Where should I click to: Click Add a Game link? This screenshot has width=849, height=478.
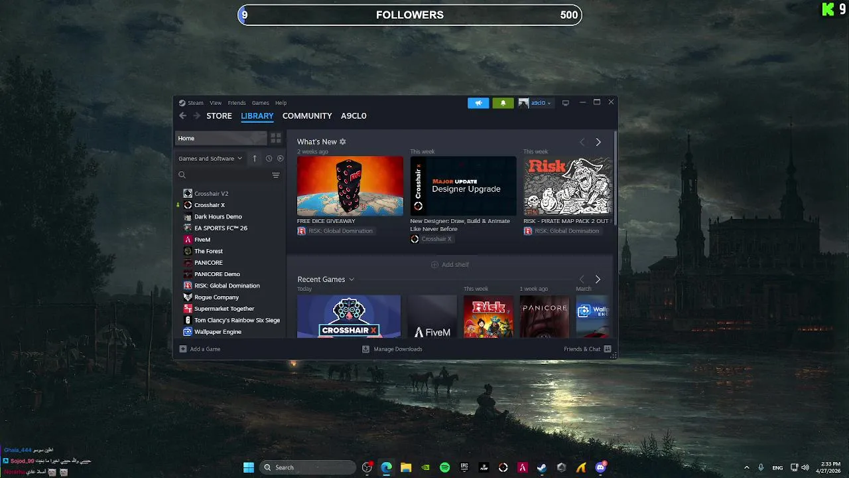point(205,349)
